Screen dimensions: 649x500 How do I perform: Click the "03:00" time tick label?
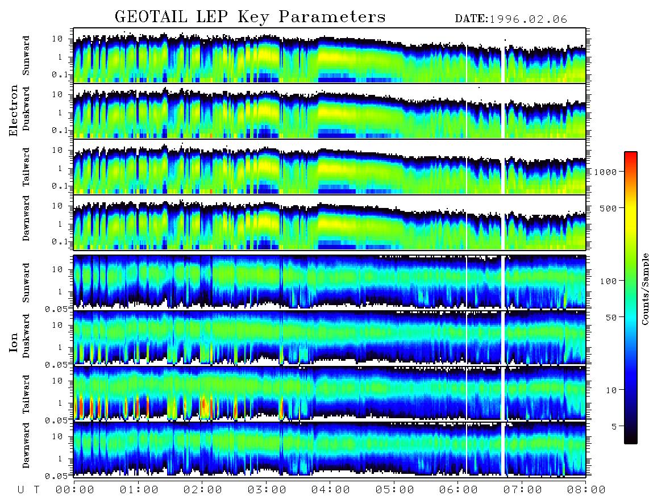pos(267,490)
